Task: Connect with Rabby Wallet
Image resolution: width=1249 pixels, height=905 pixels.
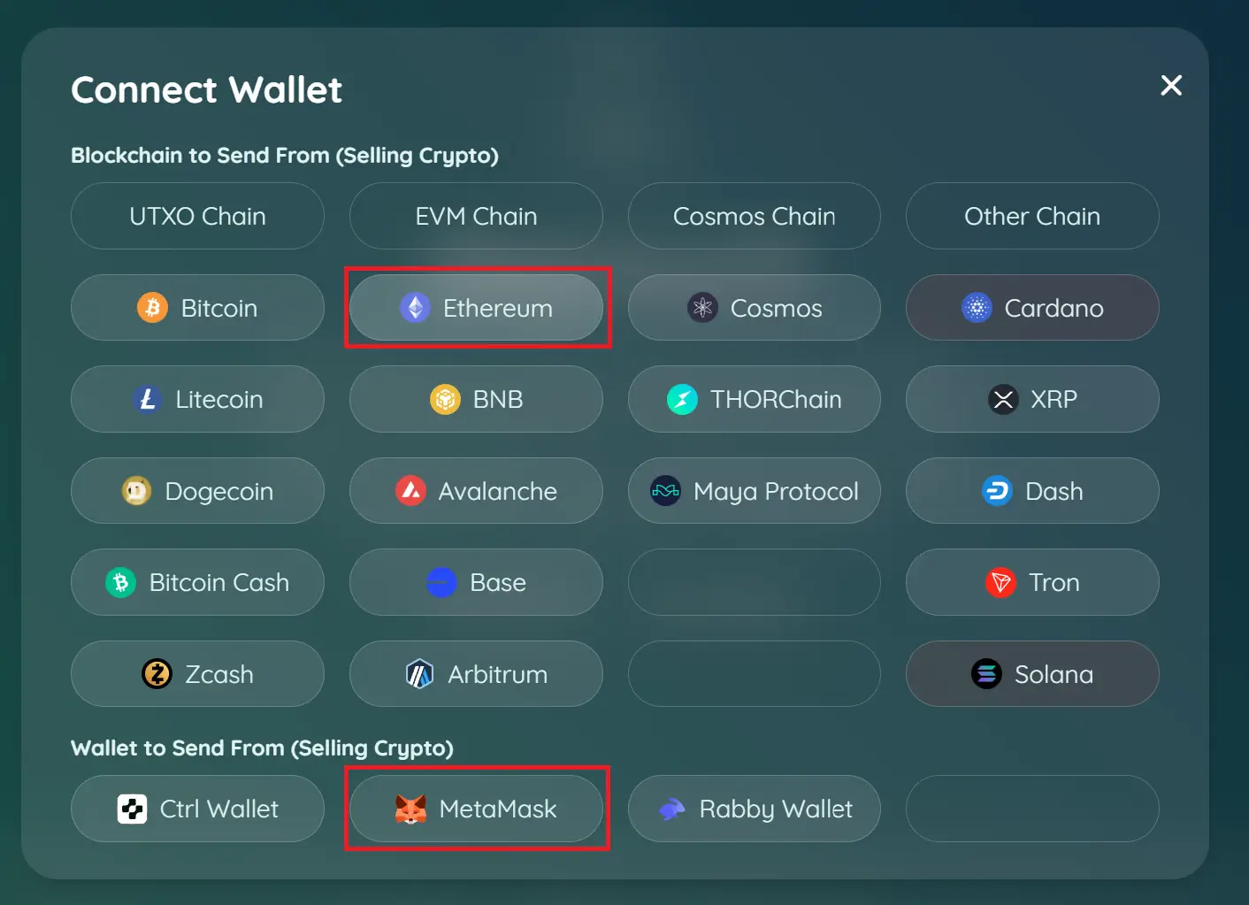Action: (x=754, y=809)
